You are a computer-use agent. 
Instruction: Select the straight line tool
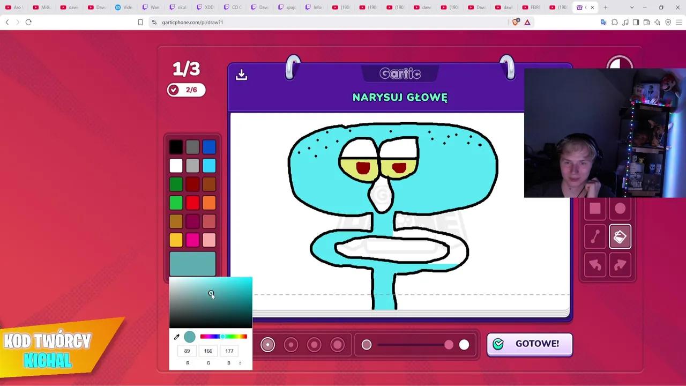pos(595,237)
